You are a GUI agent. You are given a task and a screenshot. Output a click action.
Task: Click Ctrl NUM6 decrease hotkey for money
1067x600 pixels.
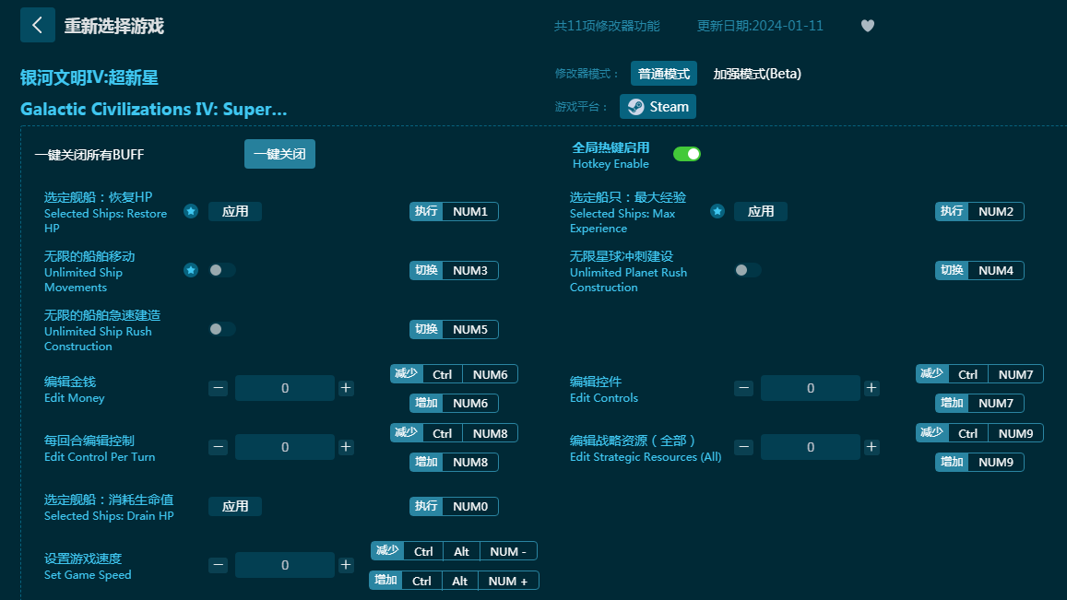coord(454,374)
